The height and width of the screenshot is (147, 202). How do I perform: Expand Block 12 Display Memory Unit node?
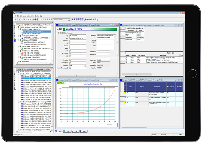pos(18,130)
